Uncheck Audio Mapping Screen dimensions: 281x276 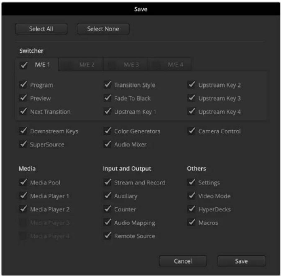coord(108,222)
